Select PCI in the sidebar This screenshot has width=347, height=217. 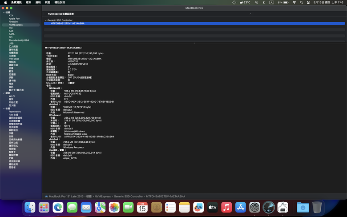(11, 28)
